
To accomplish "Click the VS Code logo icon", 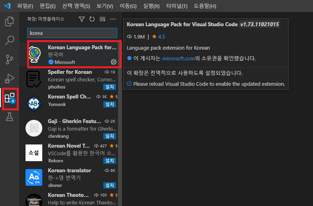I will click(x=7, y=6).
